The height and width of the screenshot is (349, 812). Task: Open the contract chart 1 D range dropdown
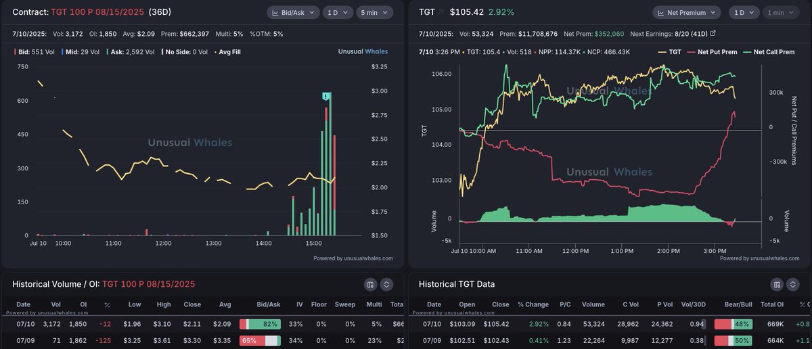coord(337,13)
